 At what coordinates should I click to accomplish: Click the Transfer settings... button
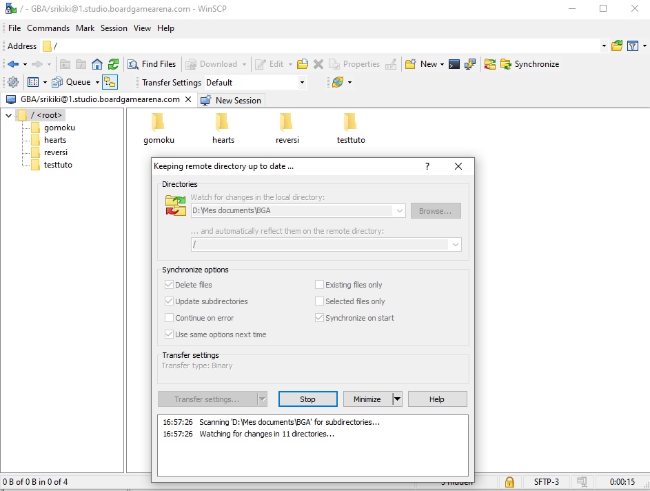point(207,399)
